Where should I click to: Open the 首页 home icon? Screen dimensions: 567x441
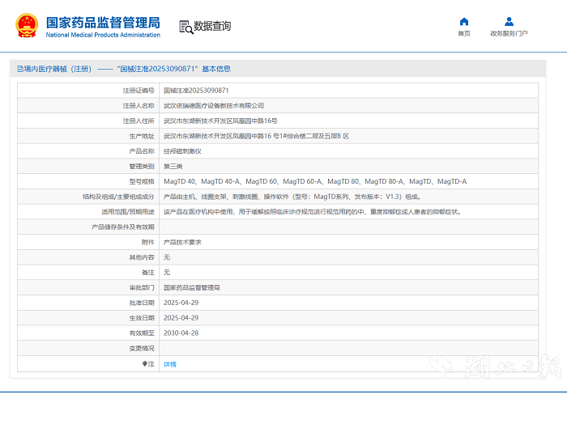point(464,22)
